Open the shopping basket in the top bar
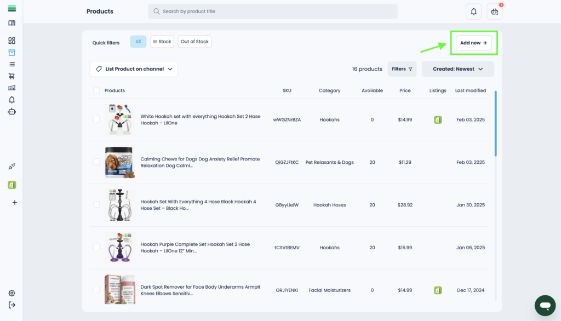561x321 pixels. 494,12
